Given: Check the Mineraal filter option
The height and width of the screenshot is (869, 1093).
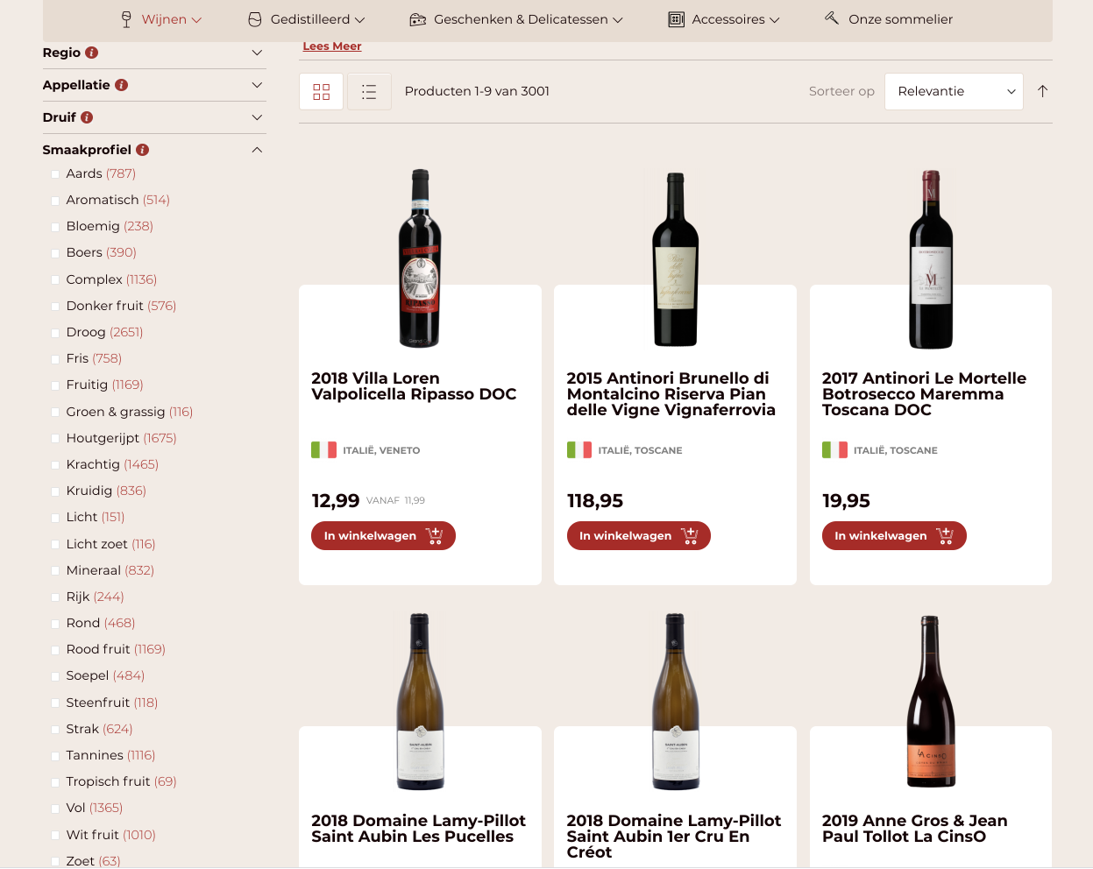Looking at the screenshot, I should coord(56,571).
